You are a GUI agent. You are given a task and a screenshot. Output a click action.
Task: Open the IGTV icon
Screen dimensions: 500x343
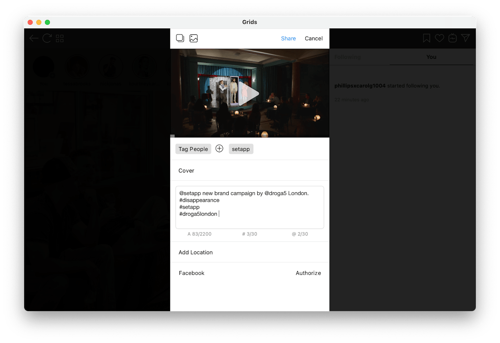click(x=452, y=38)
